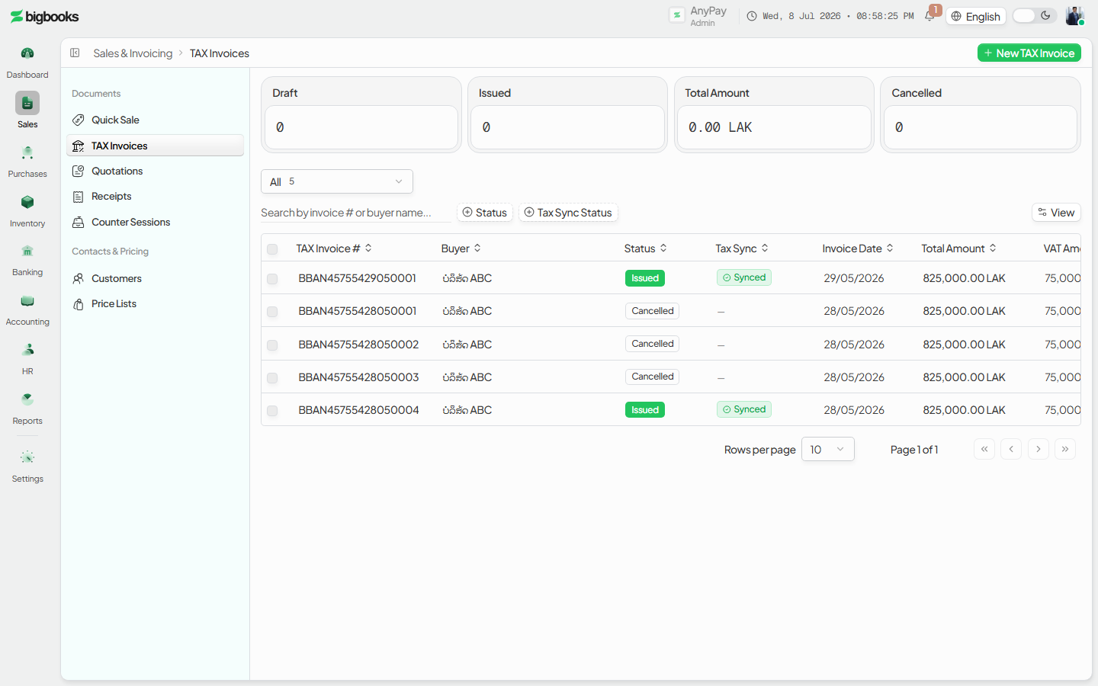Go to last page arrow

pos(1065,449)
